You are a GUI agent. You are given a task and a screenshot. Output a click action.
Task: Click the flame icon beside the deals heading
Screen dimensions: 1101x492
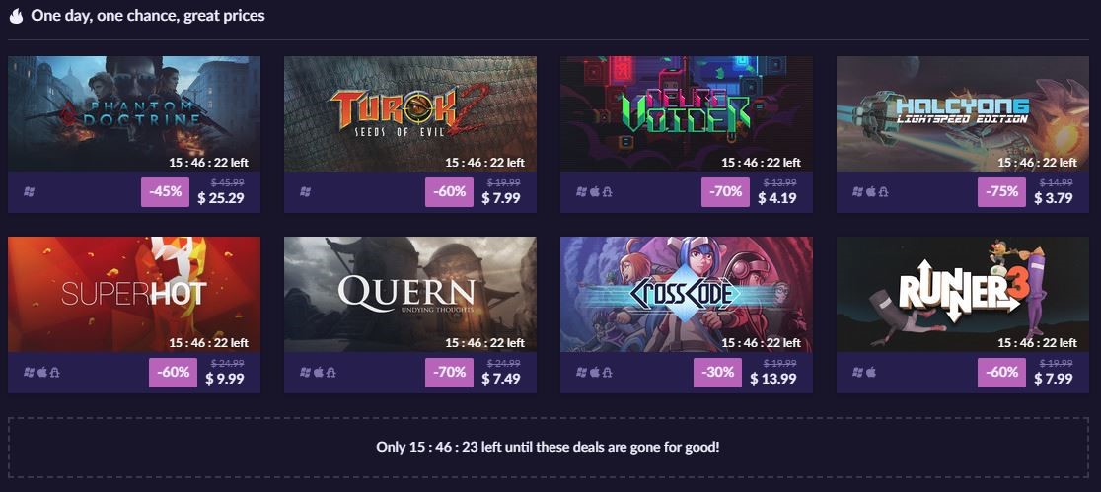tap(16, 16)
